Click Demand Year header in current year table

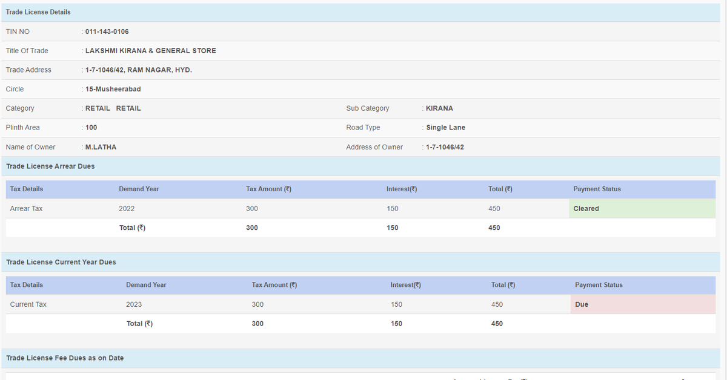click(146, 285)
